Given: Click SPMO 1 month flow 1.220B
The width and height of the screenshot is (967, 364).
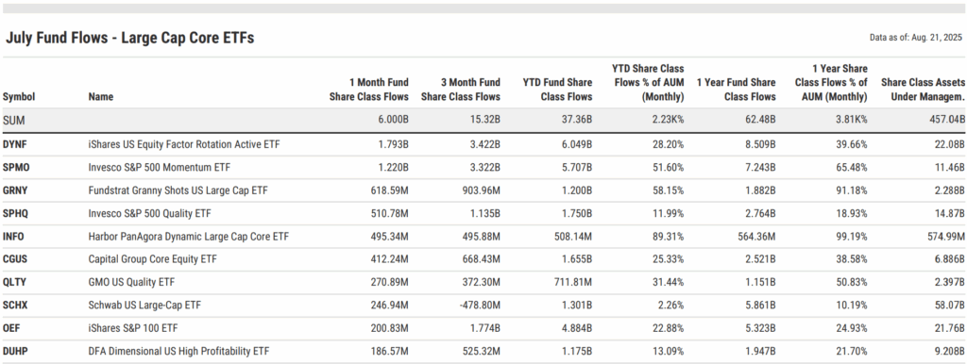Looking at the screenshot, I should 394,168.
